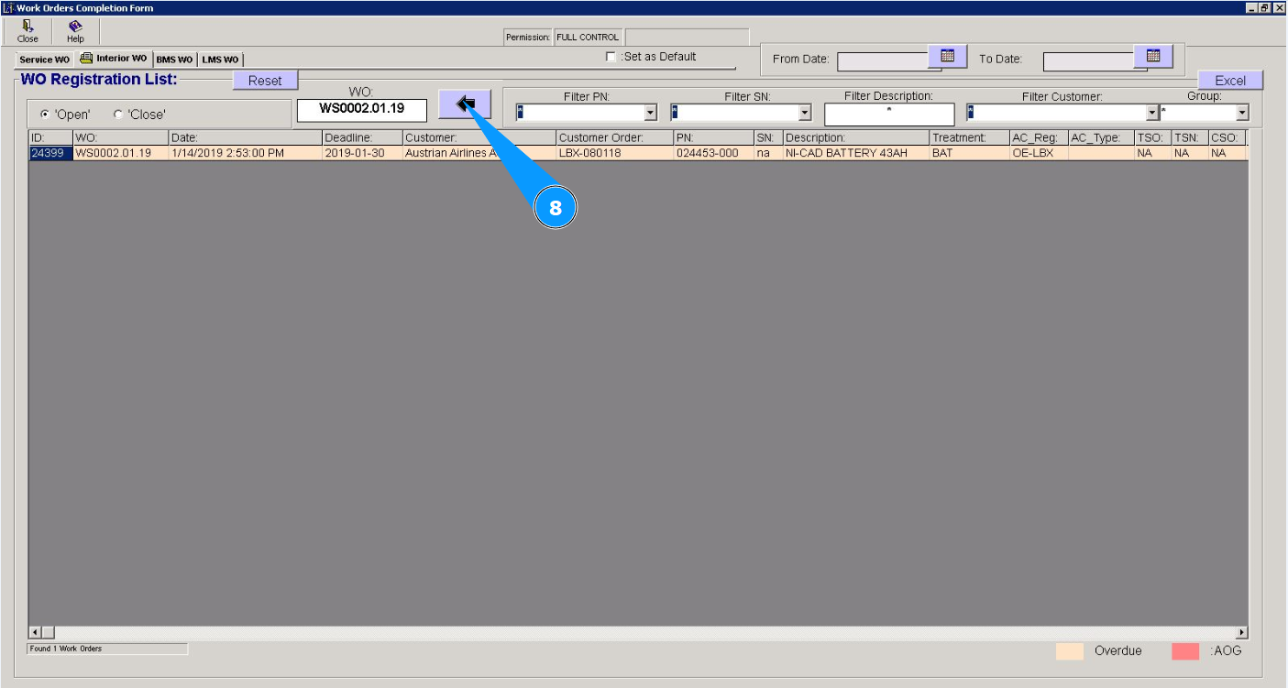Click the Treatment column header

coord(969,137)
